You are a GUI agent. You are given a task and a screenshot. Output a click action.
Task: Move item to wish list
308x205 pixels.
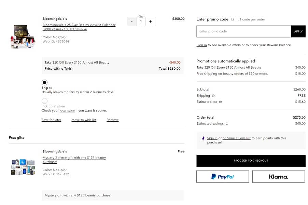[x=84, y=120]
